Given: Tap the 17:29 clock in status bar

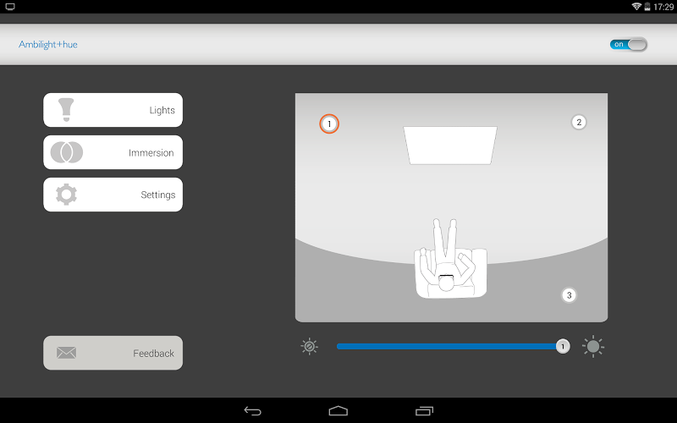Looking at the screenshot, I should coord(663,7).
